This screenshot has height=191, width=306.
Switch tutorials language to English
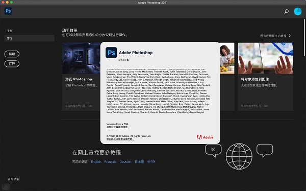(x=96, y=162)
